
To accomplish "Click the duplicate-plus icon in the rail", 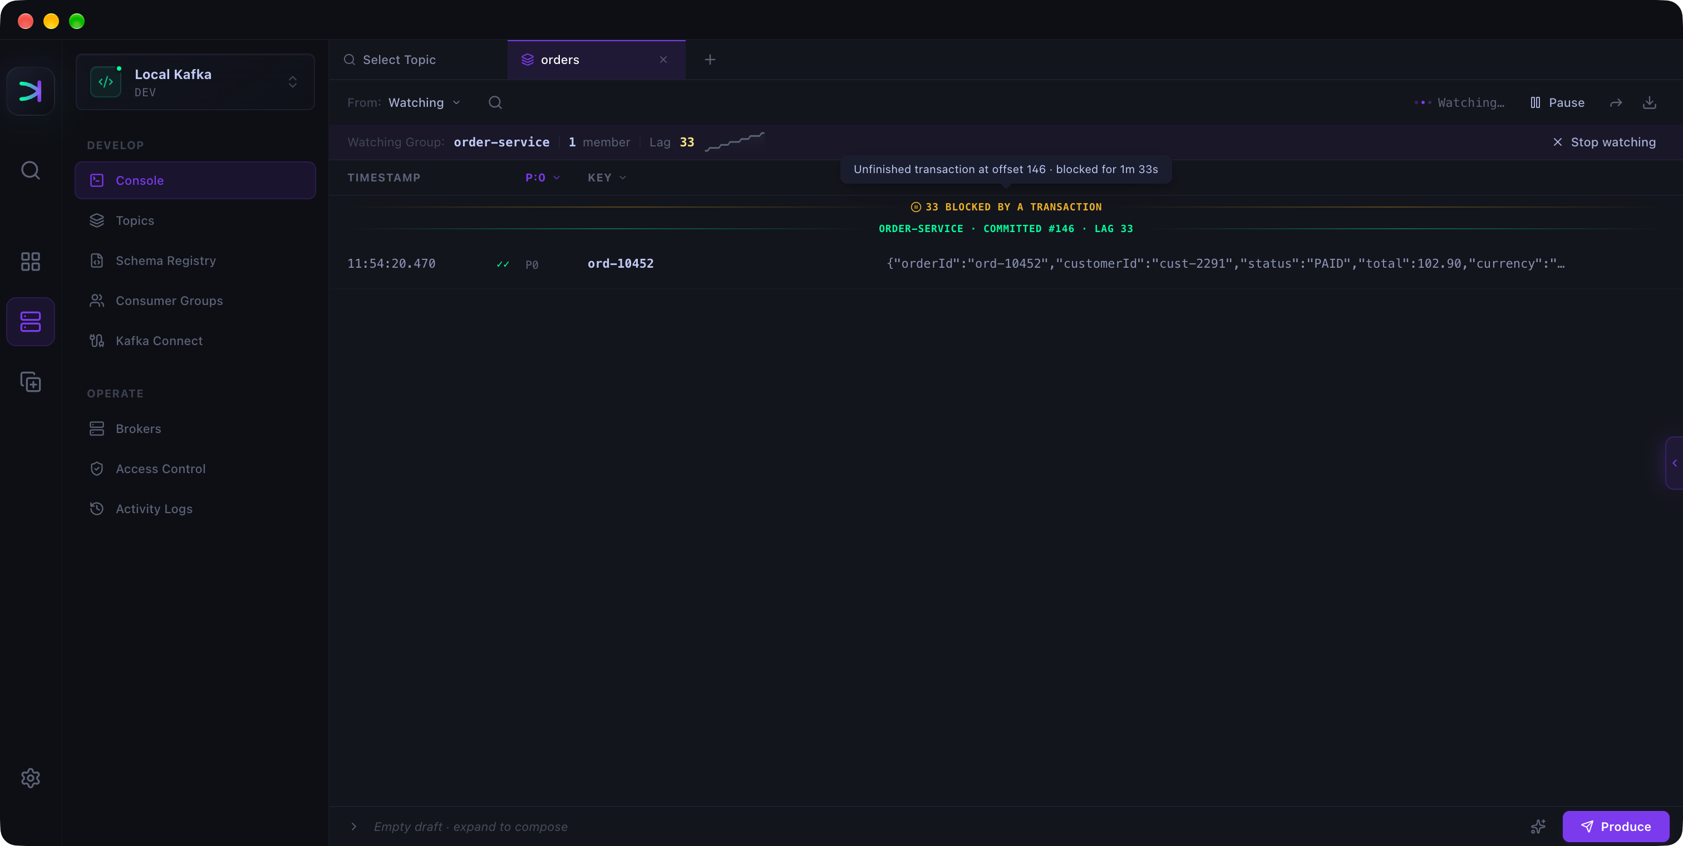I will [x=30, y=381].
